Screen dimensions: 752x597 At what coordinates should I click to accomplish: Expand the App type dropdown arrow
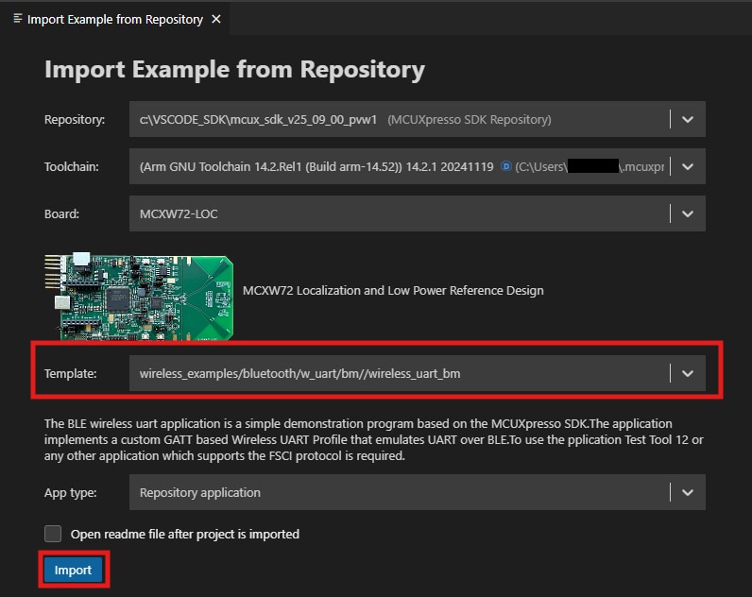coord(688,492)
